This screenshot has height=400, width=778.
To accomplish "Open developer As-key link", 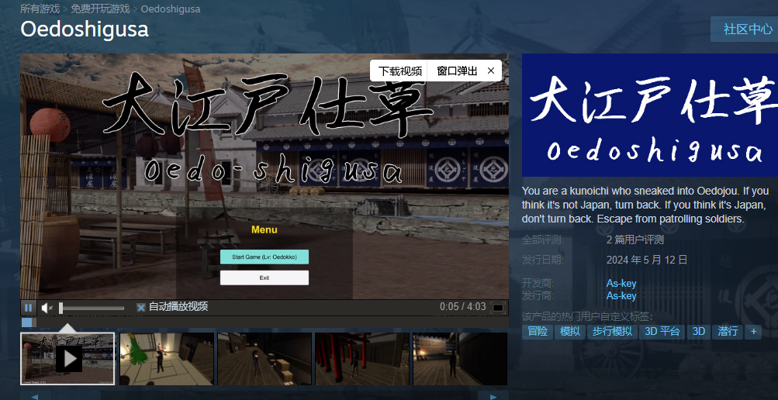I will (x=621, y=284).
